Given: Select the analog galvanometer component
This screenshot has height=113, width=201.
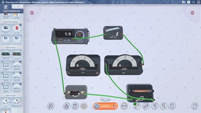Looking at the screenshot, I should pos(17,88).
